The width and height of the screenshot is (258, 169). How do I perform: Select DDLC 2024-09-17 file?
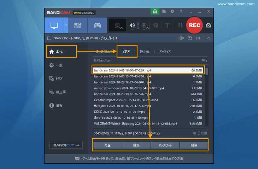click(x=148, y=112)
